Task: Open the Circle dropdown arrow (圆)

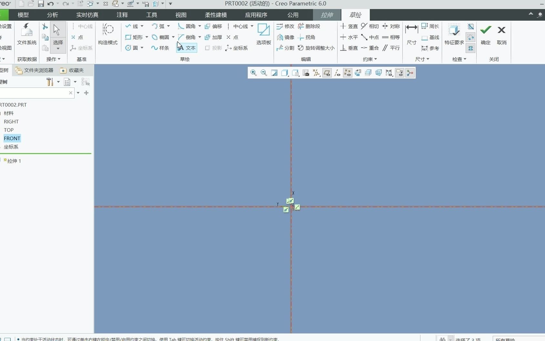Action: pyautogui.click(x=142, y=48)
